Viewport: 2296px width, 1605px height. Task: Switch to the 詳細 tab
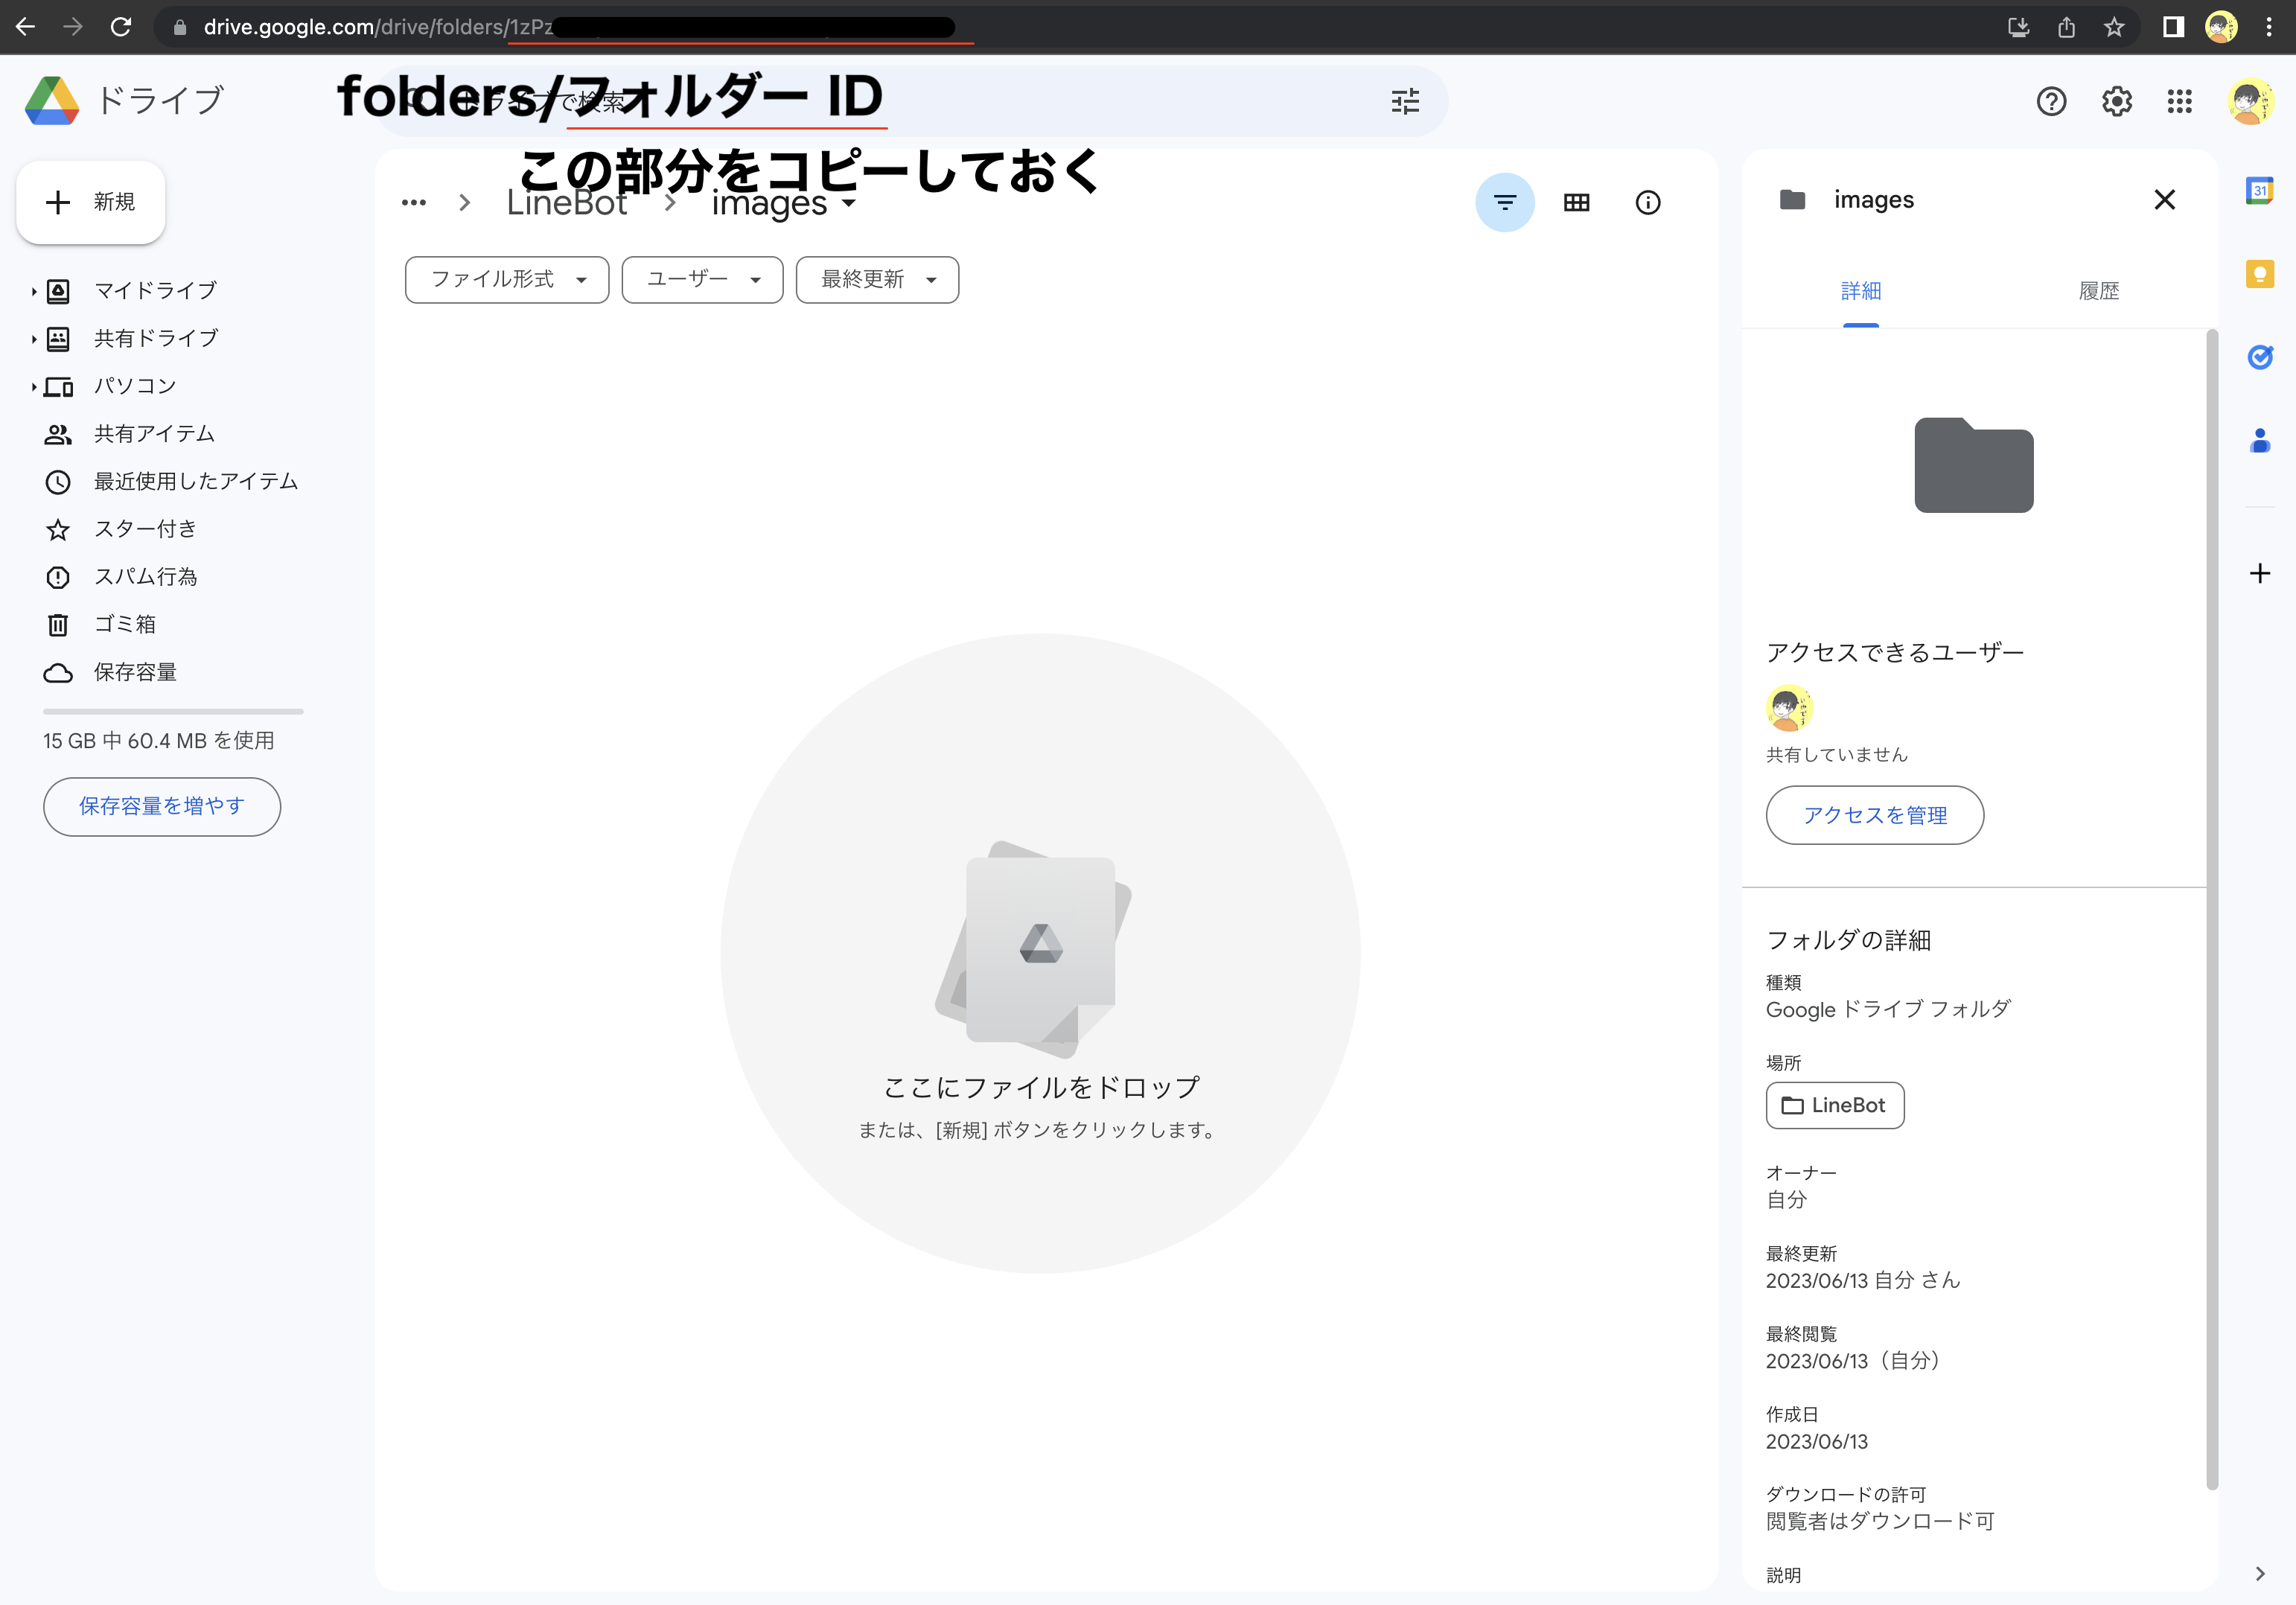pyautogui.click(x=1861, y=291)
